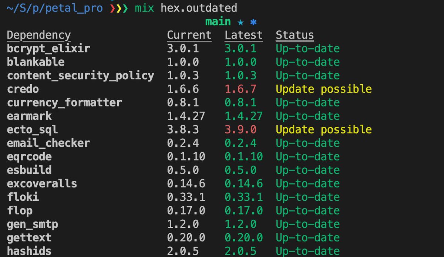Select the flop dependency name
This screenshot has width=444, height=257.
pos(20,211)
